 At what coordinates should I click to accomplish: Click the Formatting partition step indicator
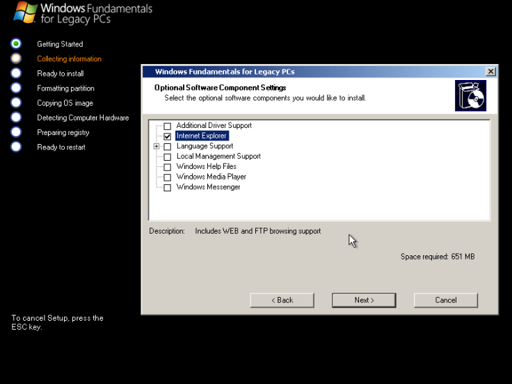click(16, 88)
